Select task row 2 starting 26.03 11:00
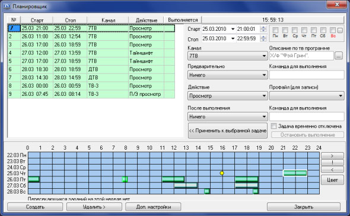Screen dimensions: 350x216 91,36
